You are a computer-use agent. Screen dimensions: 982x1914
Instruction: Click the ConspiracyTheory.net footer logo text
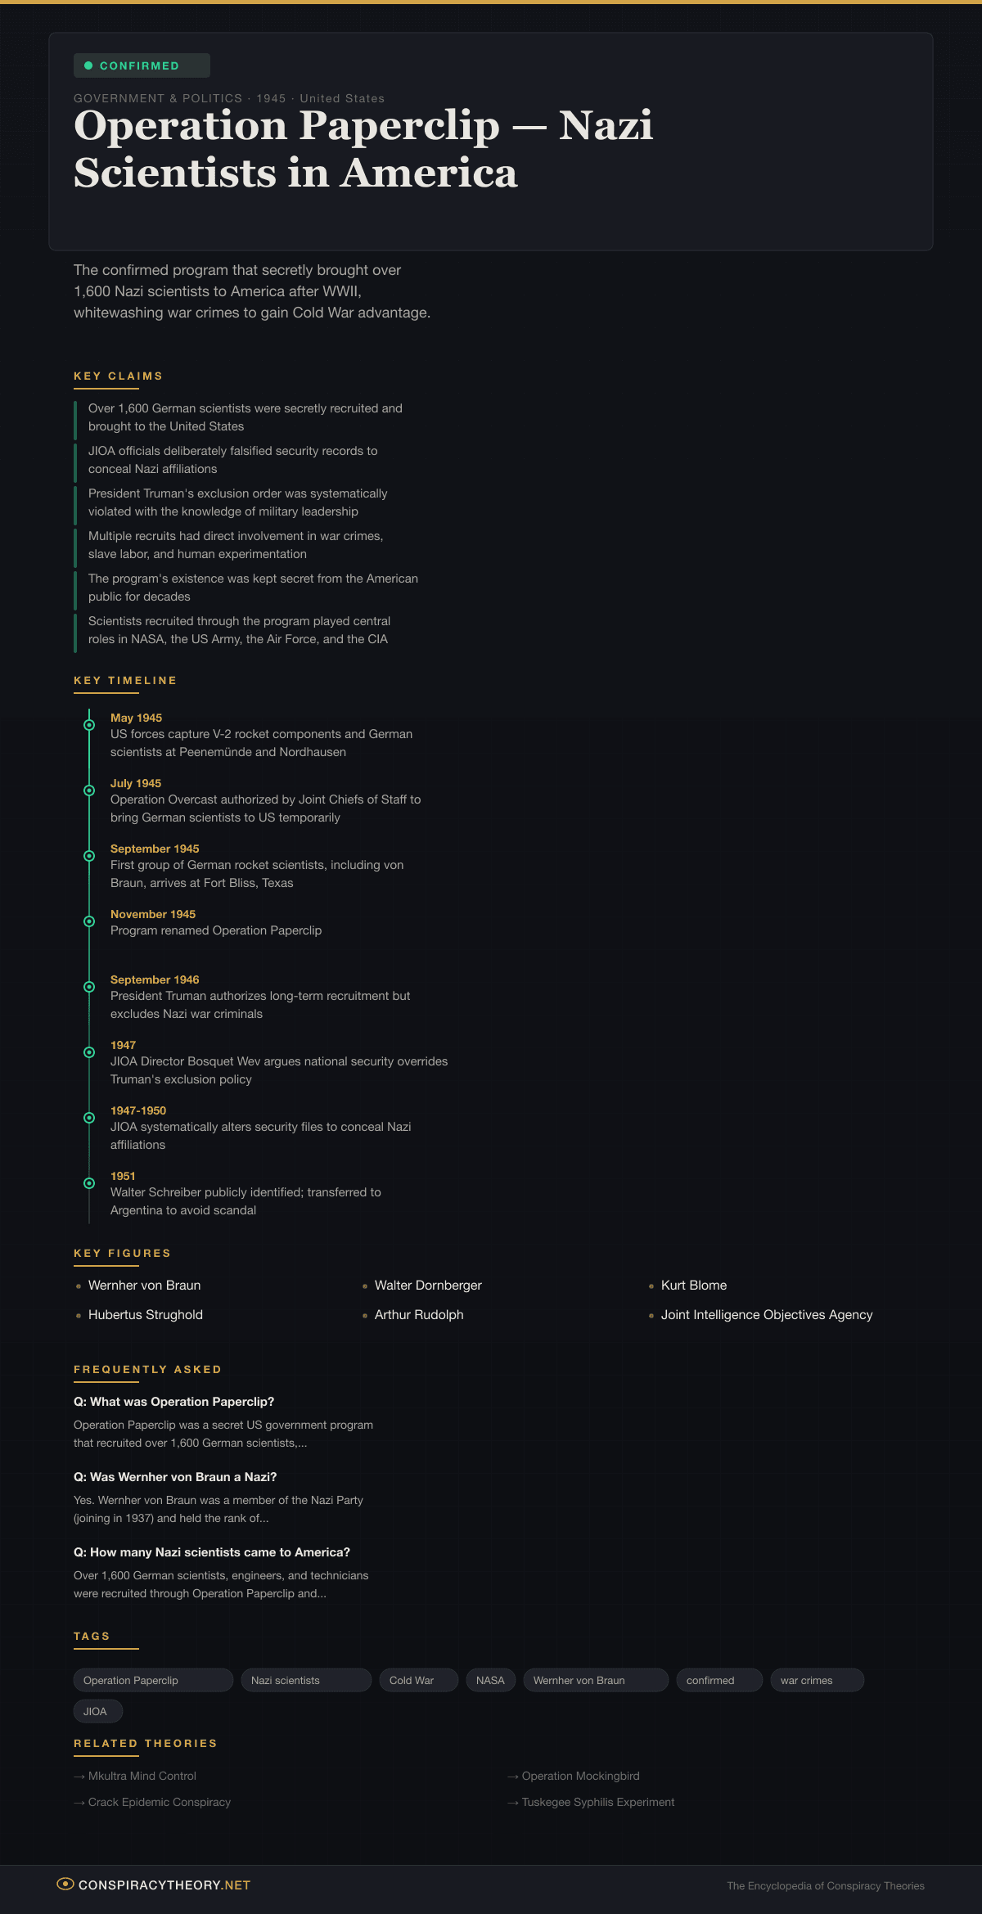coord(164,1885)
